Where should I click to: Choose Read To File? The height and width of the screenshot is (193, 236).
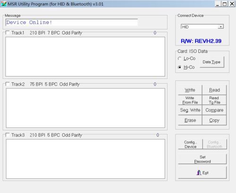pos(214,100)
